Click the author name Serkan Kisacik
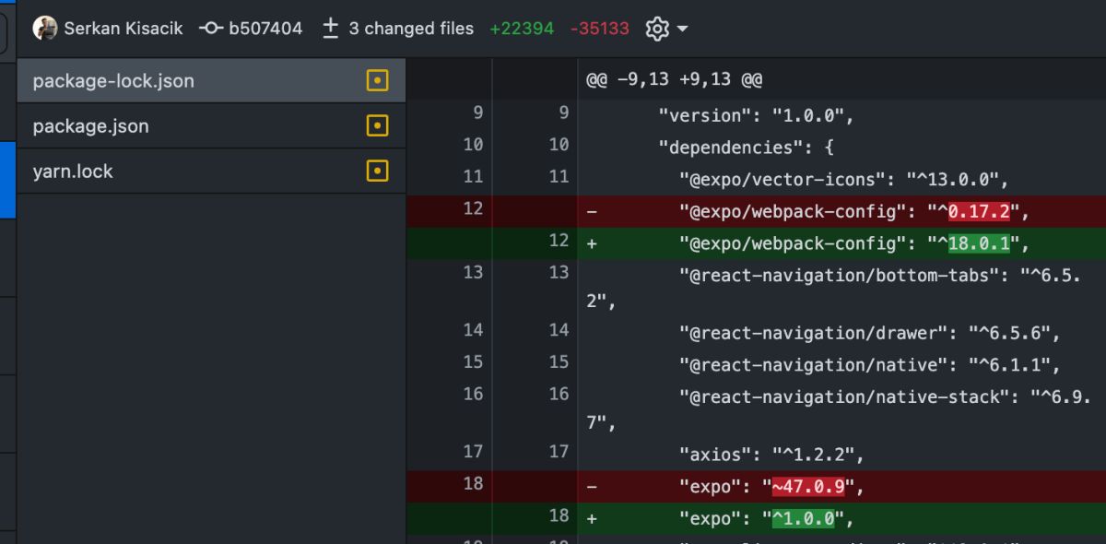1106x544 pixels. pyautogui.click(x=124, y=29)
